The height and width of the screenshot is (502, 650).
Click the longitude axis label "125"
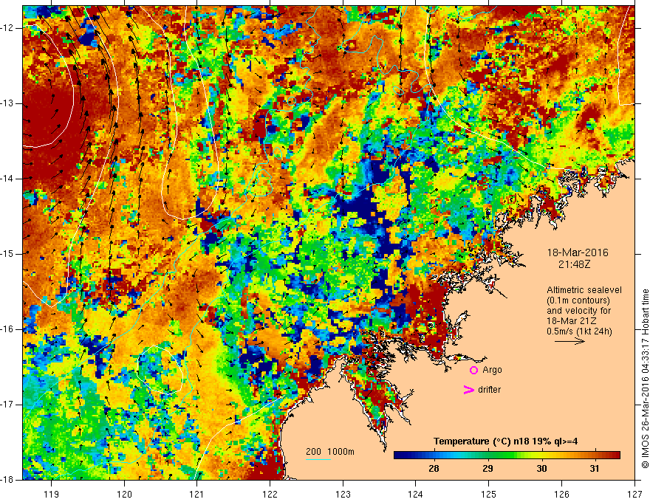tap(489, 494)
